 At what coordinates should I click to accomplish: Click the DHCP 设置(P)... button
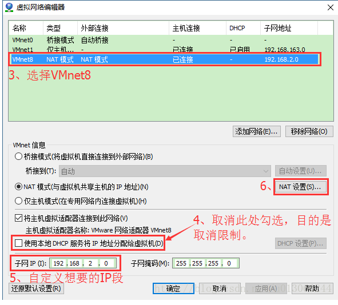pyautogui.click(x=300, y=243)
